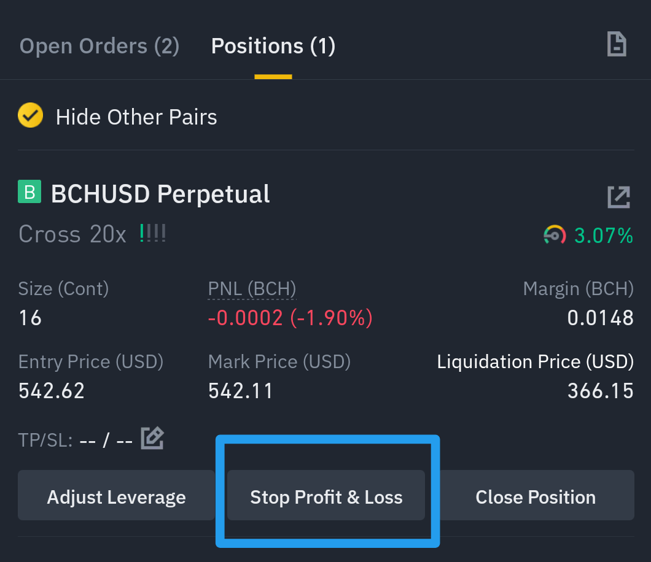Click Adjust Leverage button

[116, 495]
